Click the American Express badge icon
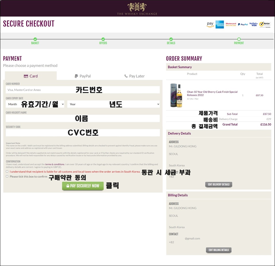Viewport: 275px width, 266px height. point(220,25)
